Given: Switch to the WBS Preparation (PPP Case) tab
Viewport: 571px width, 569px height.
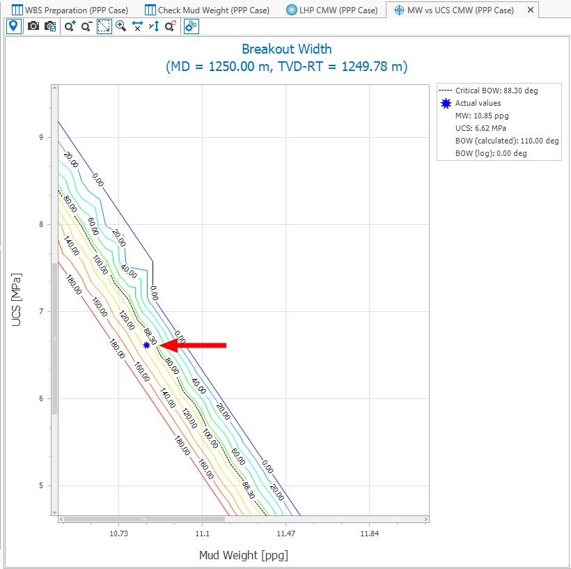Looking at the screenshot, I should [x=70, y=10].
